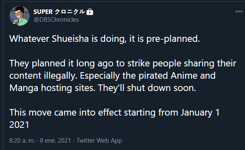Click the "They'll shut down soon." sentence
The width and height of the screenshot is (245, 150).
tap(147, 88)
